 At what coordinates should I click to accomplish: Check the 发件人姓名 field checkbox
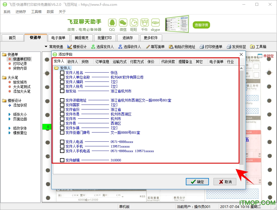[x=62, y=73]
